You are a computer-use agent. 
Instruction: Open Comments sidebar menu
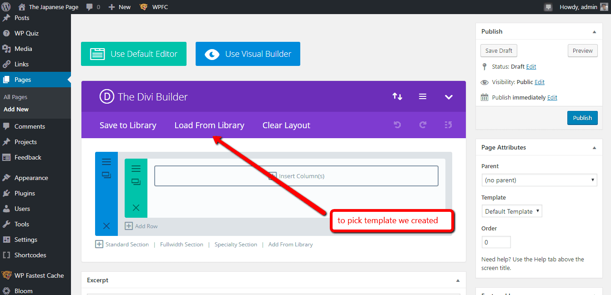[30, 126]
